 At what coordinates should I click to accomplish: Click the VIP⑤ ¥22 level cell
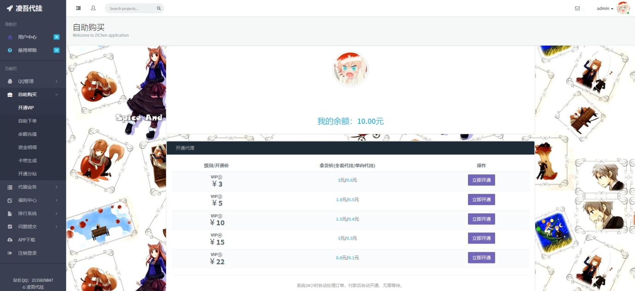coord(217,258)
